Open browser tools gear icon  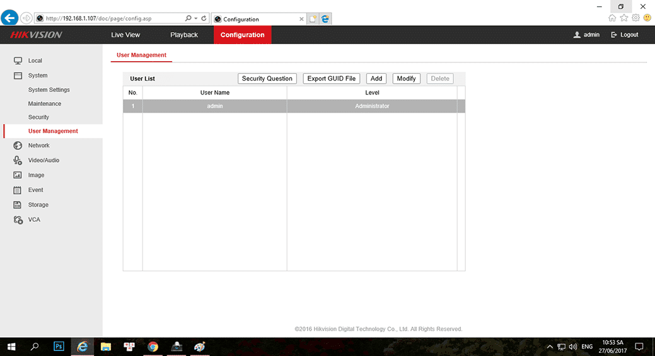[x=635, y=18]
